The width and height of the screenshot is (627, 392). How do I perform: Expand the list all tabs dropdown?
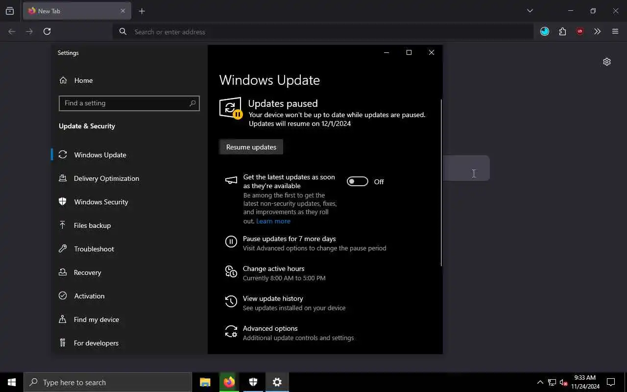pyautogui.click(x=530, y=11)
